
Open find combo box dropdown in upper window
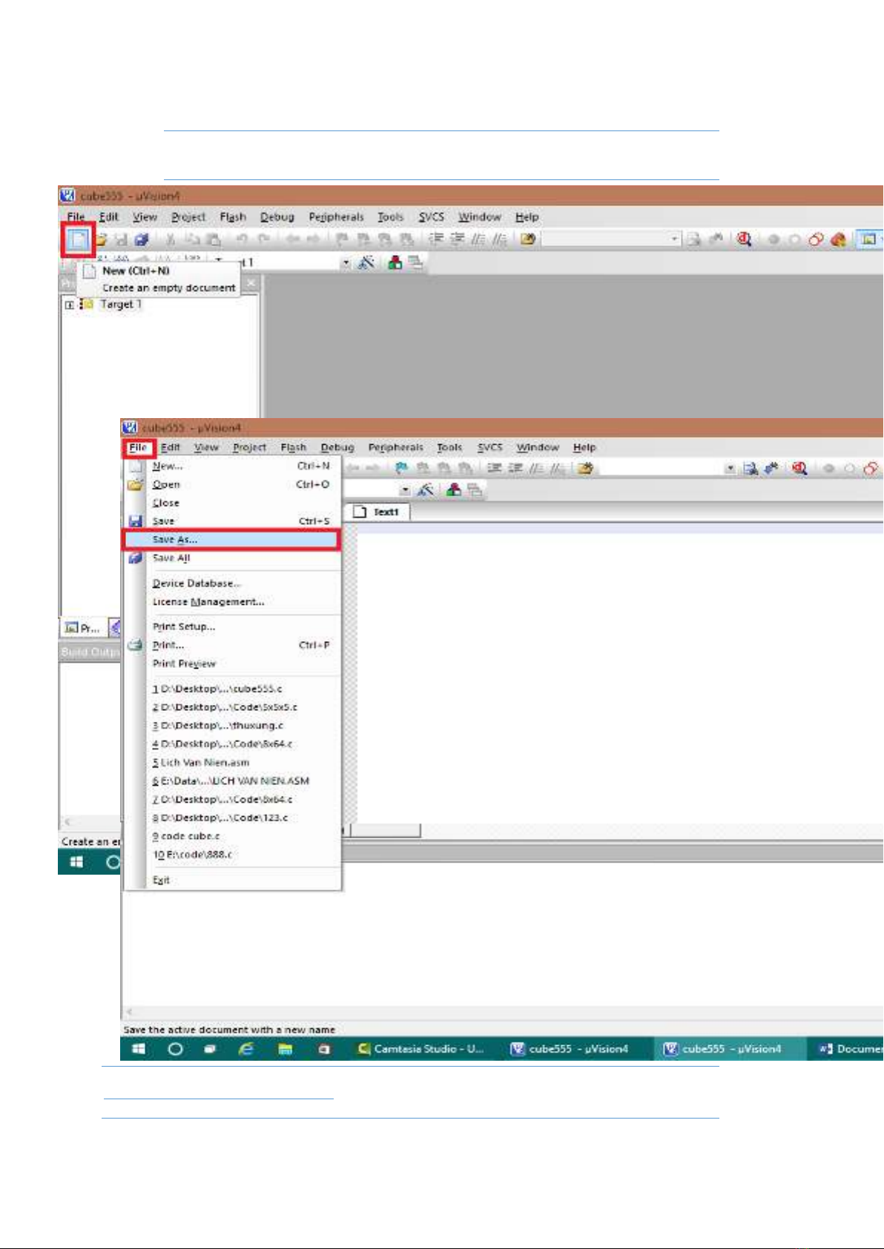675,239
